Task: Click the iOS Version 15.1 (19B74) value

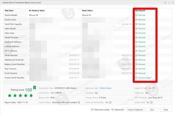Action: [56, 93]
